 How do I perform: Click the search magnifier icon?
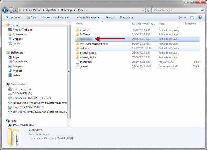click(x=202, y=10)
